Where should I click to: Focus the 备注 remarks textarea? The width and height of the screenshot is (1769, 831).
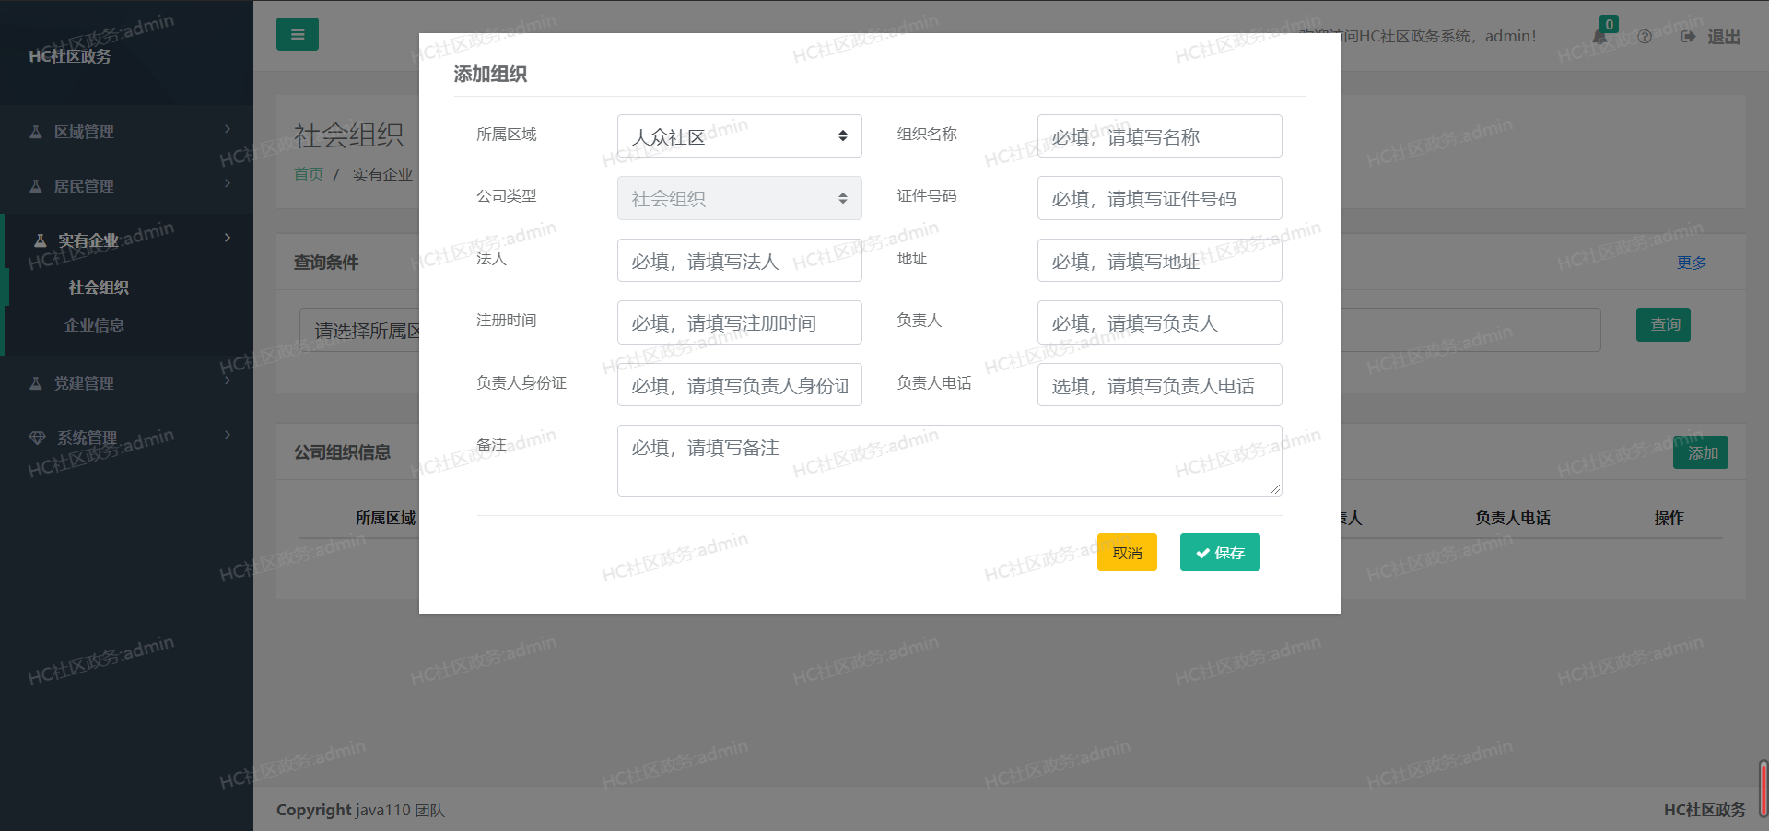pos(949,461)
